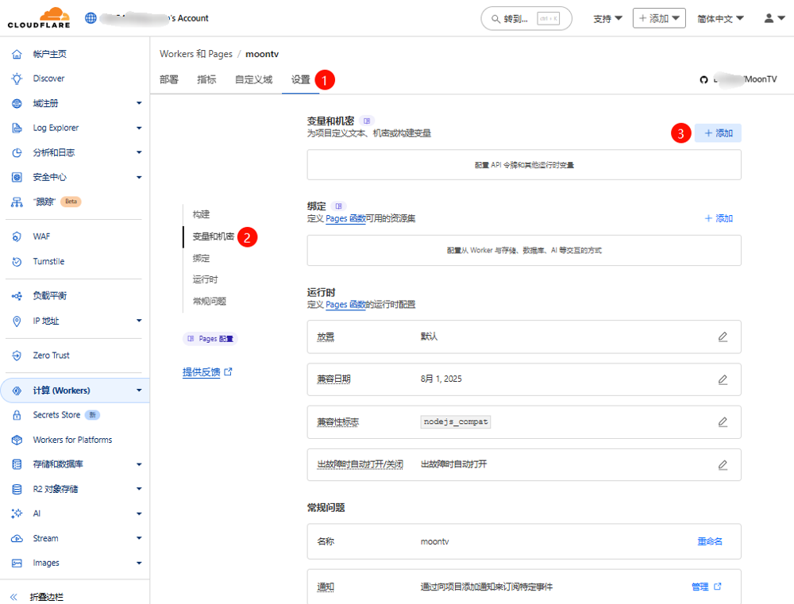Image resolution: width=794 pixels, height=604 pixels.
Task: Click 添加 button for 变量和机密
Action: pyautogui.click(x=719, y=133)
